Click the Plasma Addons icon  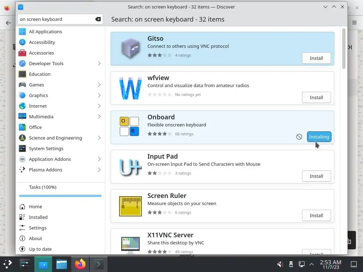22,170
